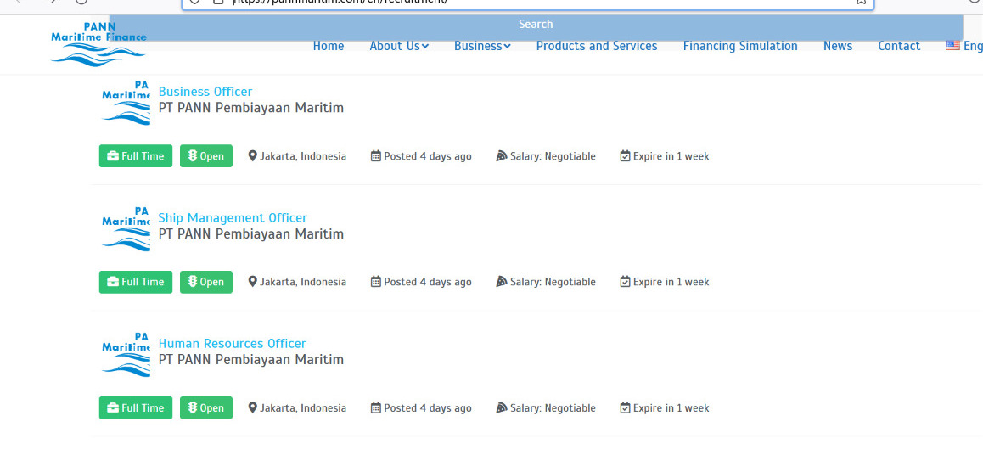Click the English language flag icon

953,46
